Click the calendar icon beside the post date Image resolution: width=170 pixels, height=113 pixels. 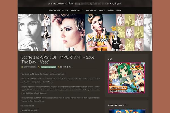click(22, 67)
